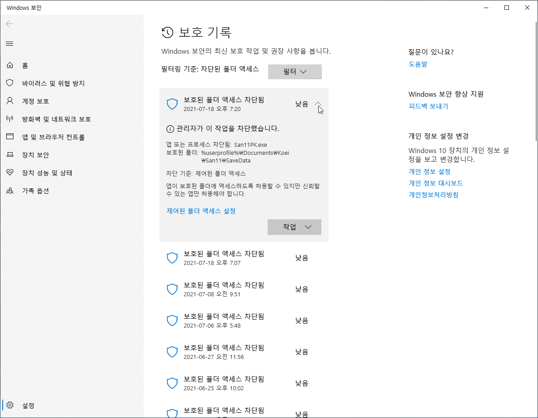This screenshot has height=418, width=538.
Task: Click shield icon of 2021-07-06 entry
Action: 172,320
